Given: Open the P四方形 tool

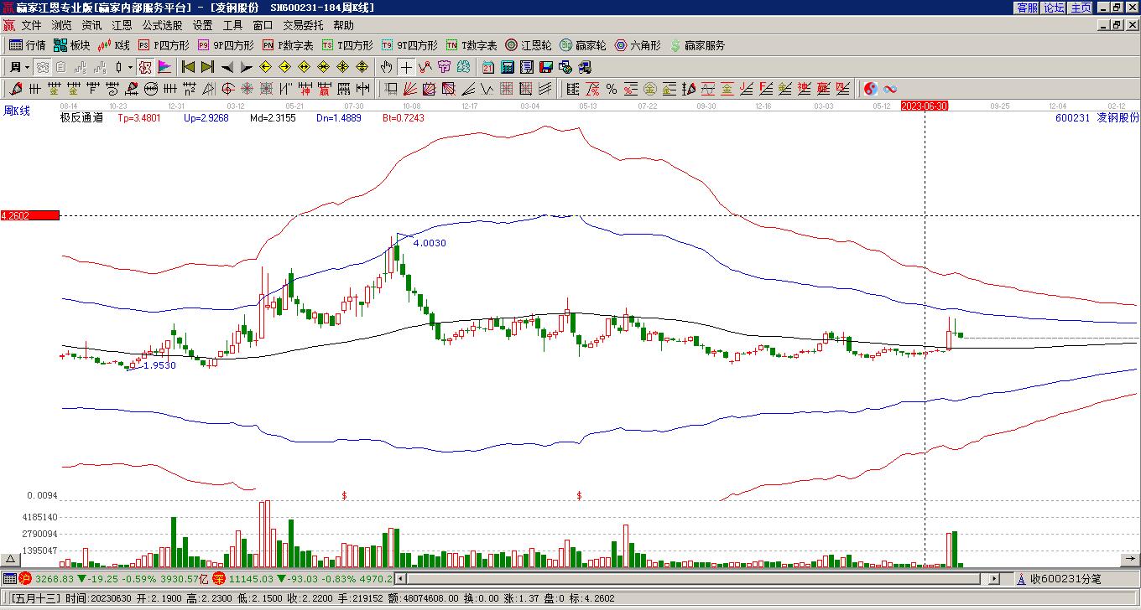Looking at the screenshot, I should [x=164, y=45].
